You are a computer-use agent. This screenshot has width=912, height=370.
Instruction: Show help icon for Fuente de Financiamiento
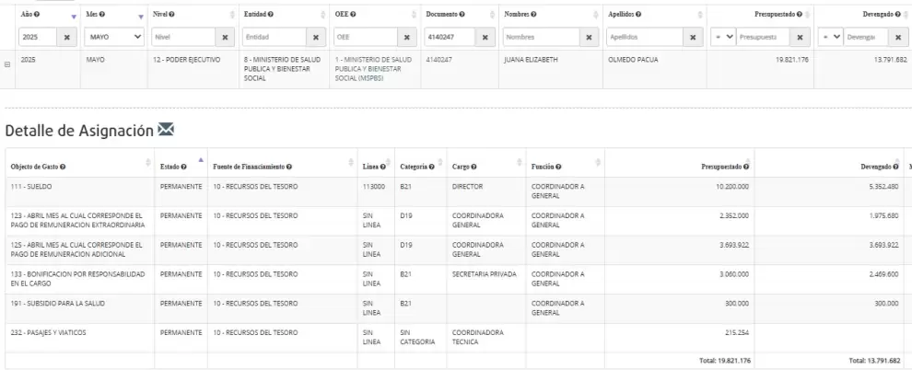pos(289,167)
